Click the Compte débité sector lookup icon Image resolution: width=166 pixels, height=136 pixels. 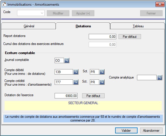pos(102,72)
